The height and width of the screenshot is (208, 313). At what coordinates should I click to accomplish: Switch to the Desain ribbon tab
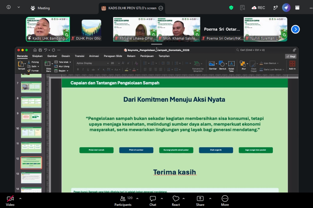pos(66,56)
